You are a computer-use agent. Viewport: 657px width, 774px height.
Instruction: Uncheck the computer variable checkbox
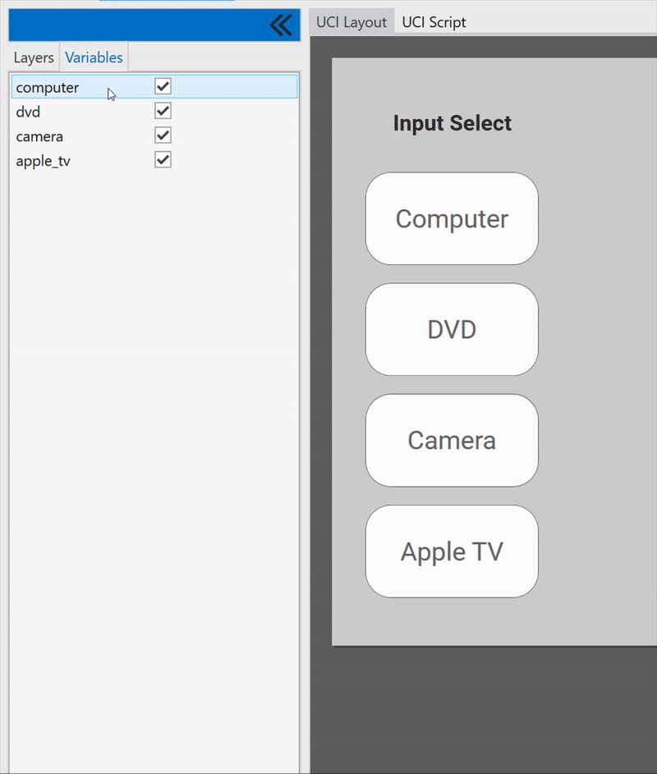tap(163, 86)
